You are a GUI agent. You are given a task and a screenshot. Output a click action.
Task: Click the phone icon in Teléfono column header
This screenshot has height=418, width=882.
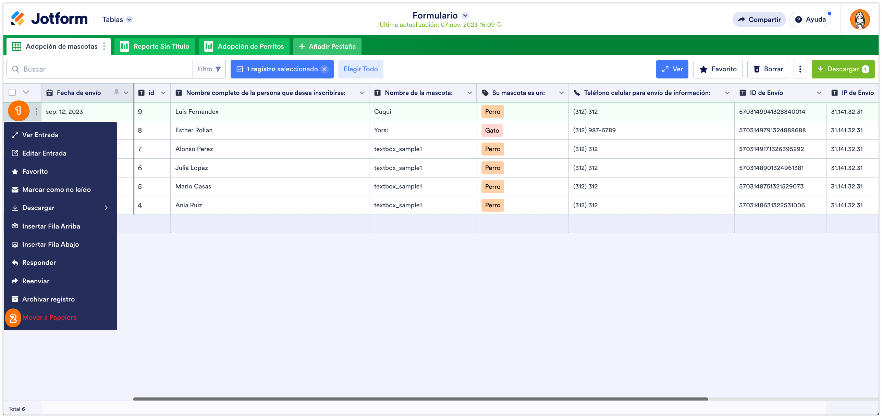click(x=577, y=93)
